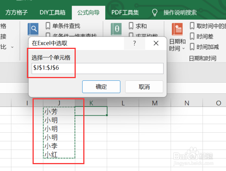Click the lightbulb tell-me icon
226x171 pixels.
(x=155, y=13)
